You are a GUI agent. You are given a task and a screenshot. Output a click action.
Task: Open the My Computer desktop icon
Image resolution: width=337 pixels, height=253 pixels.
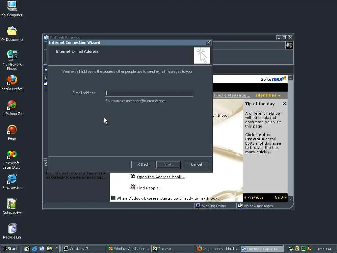[12, 9]
